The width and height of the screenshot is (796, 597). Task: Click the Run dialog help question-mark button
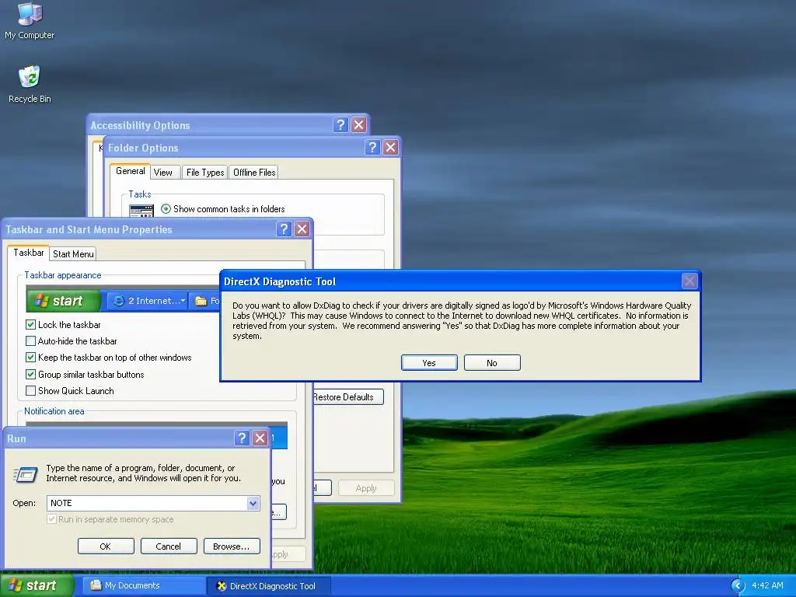point(243,438)
